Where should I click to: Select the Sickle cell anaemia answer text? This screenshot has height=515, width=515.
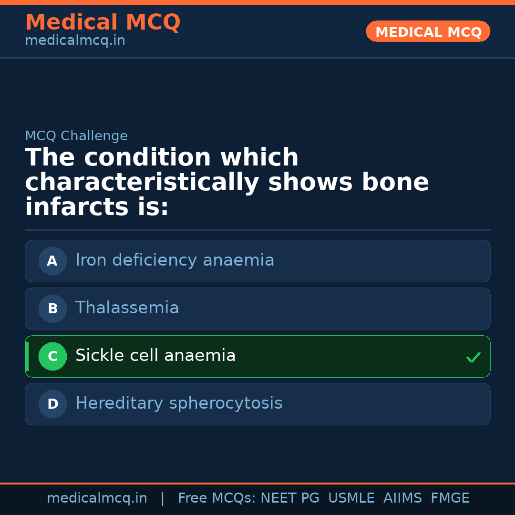[x=155, y=356]
